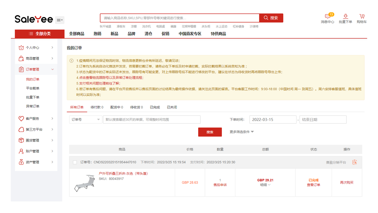Screen dimensions: 378x213
Task: Open the 全部商品 nav item
Action: tap(77, 34)
